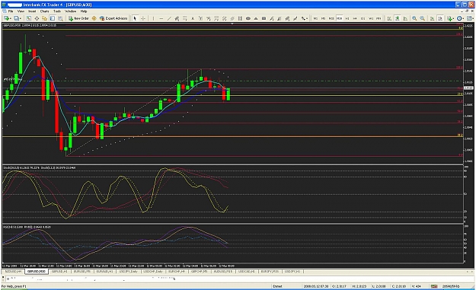Zoom in on the chart
The height and width of the screenshot is (290, 476).
(x=414, y=18)
